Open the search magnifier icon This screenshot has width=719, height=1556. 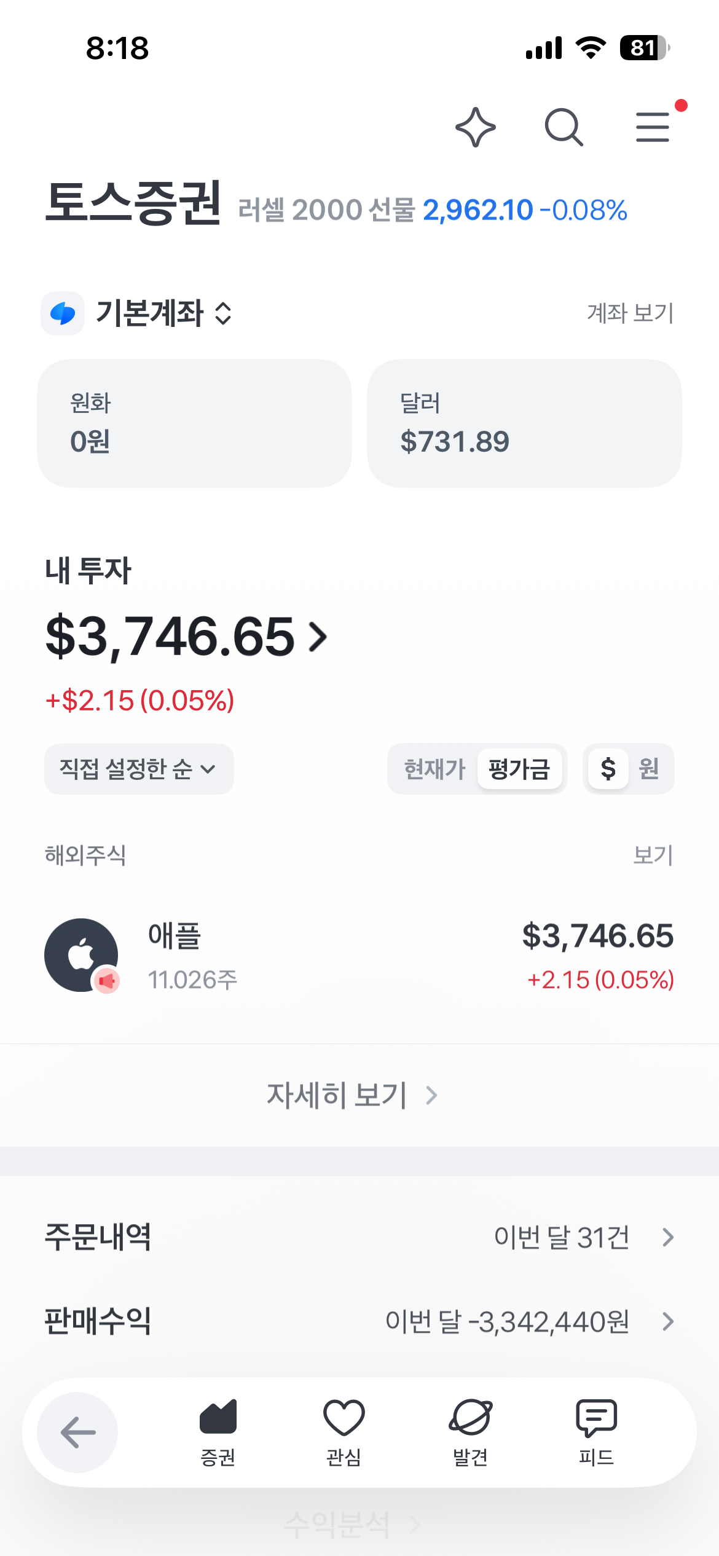tap(564, 127)
